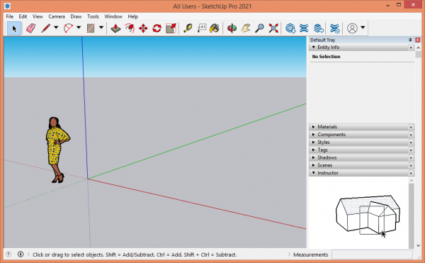Close the Default Tray

tap(418, 40)
